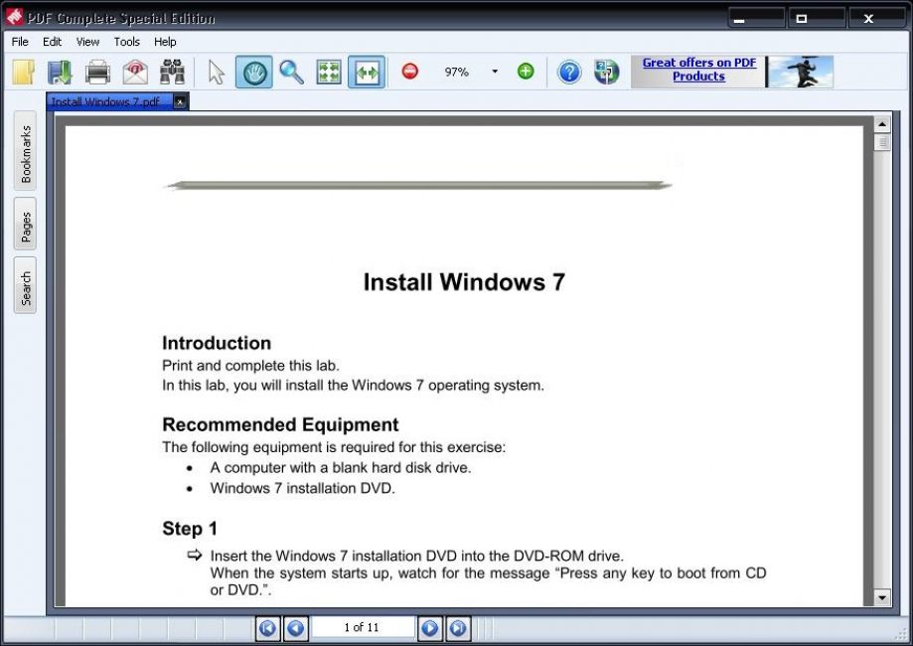Save the document using the green arrow disk icon
The height and width of the screenshot is (646, 913).
pyautogui.click(x=60, y=73)
